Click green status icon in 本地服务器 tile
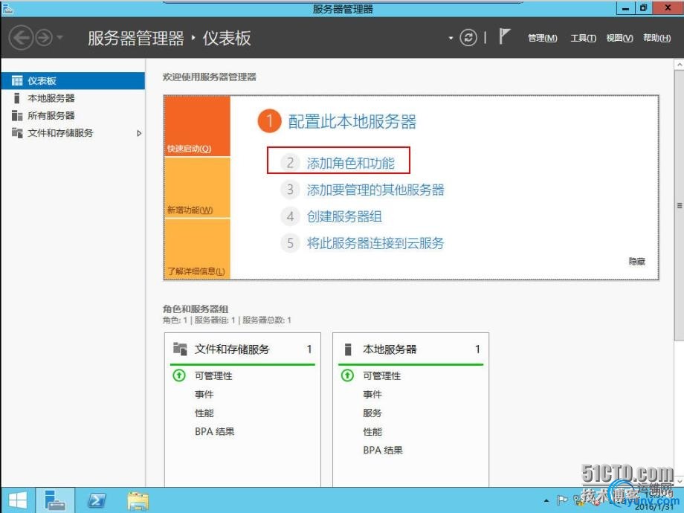This screenshot has height=513, width=684. tap(348, 375)
